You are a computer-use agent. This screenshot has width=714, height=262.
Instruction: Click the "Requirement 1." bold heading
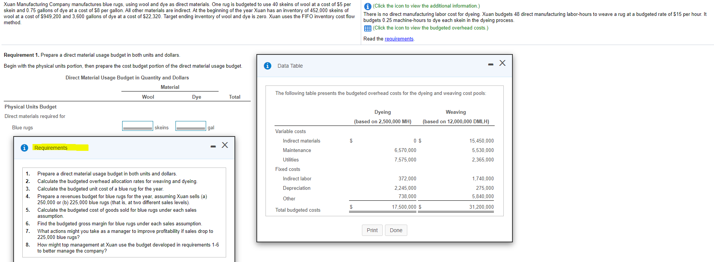(x=22, y=55)
